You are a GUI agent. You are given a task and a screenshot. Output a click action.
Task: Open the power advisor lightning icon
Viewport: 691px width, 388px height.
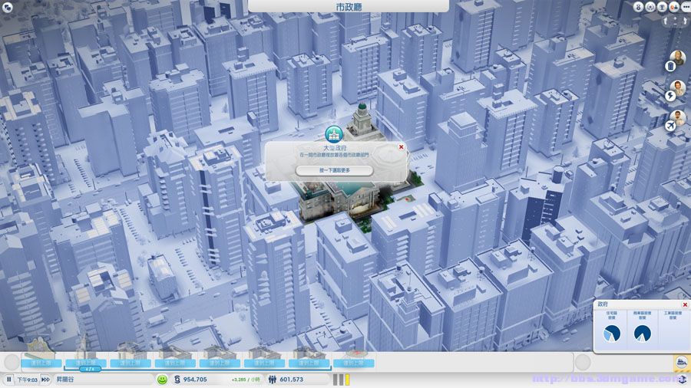coord(670,96)
